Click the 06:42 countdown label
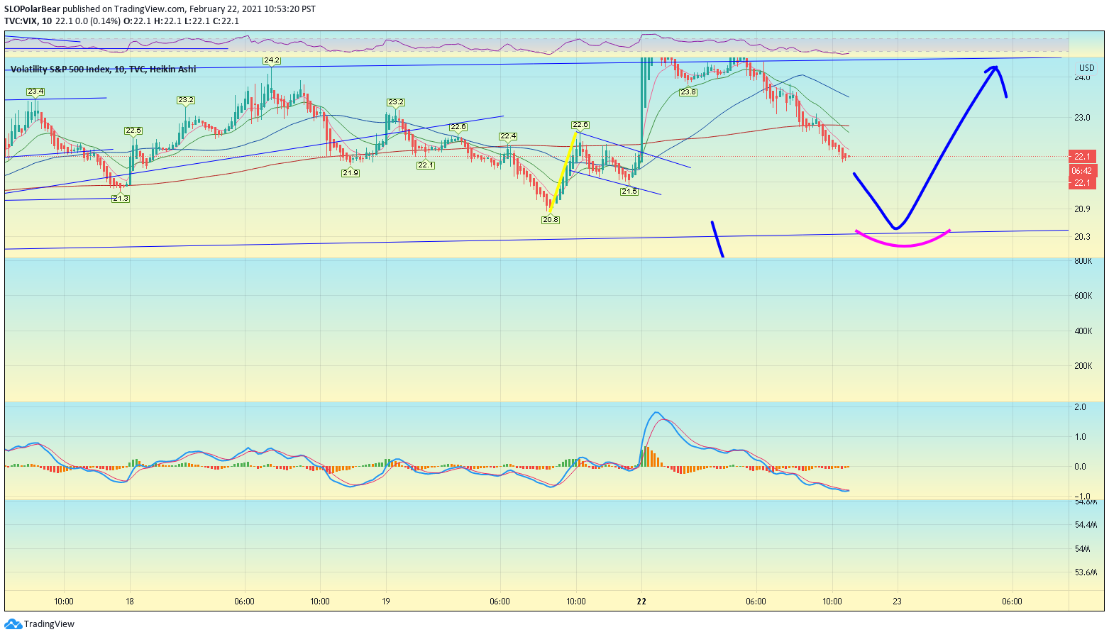Image resolution: width=1109 pixels, height=637 pixels. 1083,171
